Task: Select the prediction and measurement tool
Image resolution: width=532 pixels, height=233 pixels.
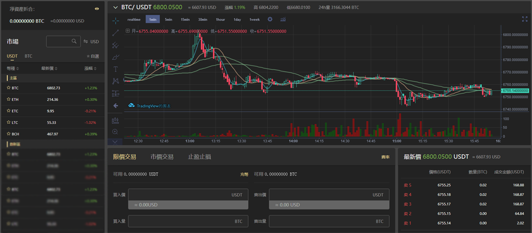Action: [x=116, y=93]
